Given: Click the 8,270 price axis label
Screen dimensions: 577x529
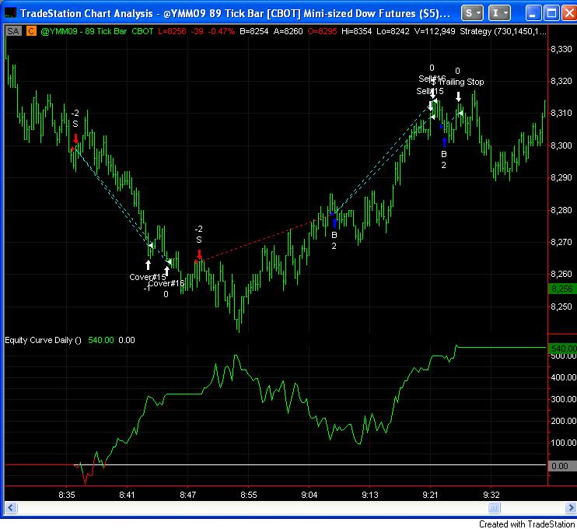Looking at the screenshot, I should 561,242.
